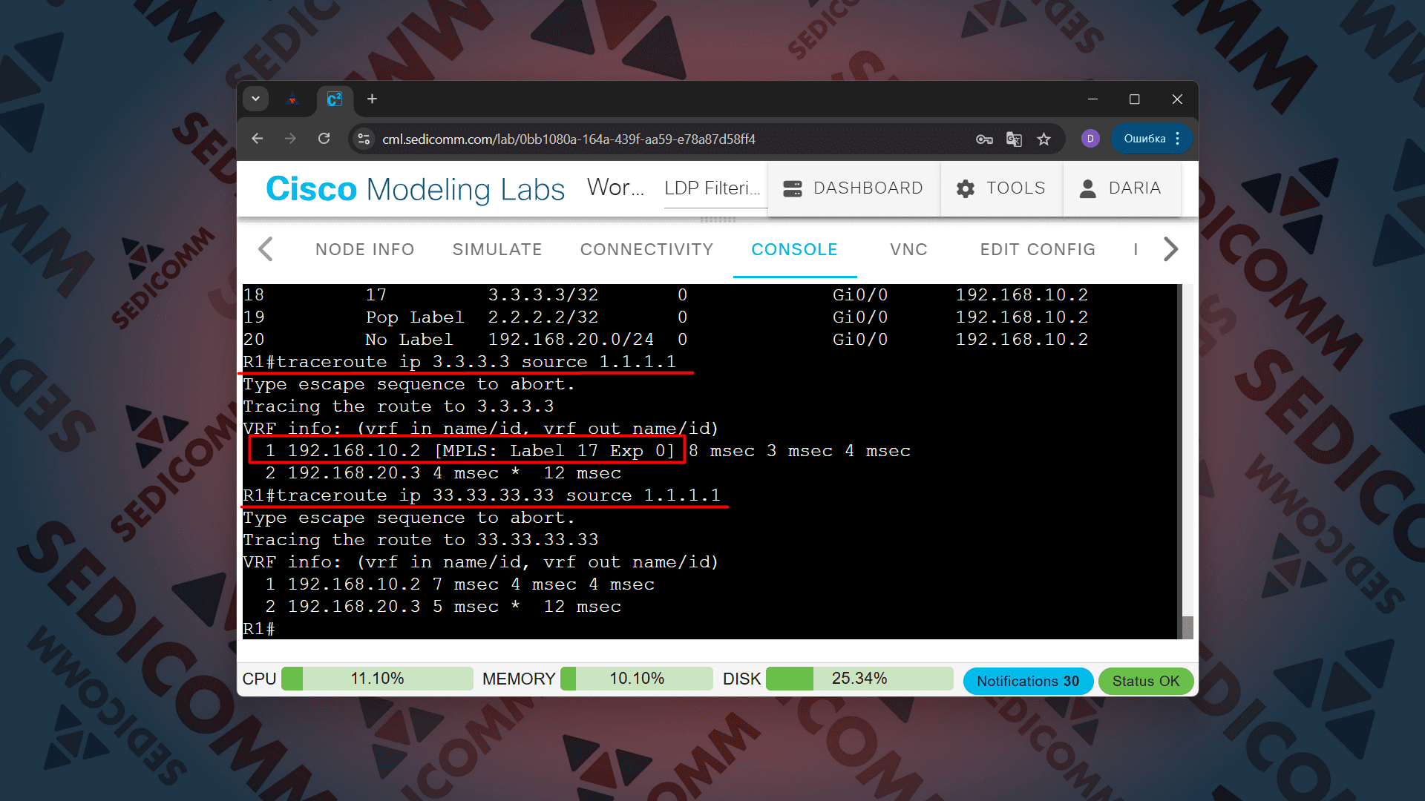Open the TOOLS menu
This screenshot has width=1425, height=801.
[1001, 188]
